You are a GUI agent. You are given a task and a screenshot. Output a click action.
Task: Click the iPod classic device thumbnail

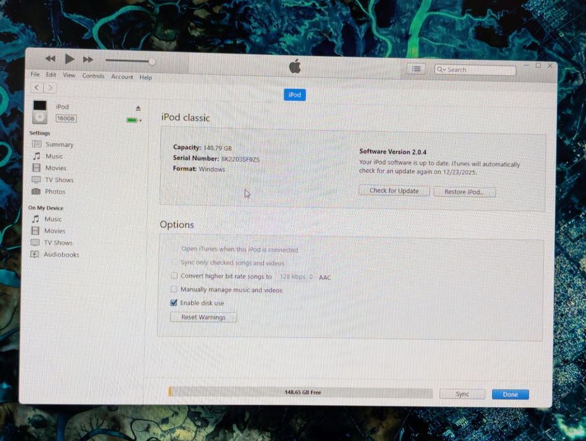tap(40, 112)
